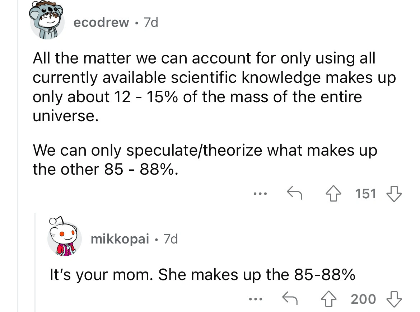
Task: Open ecodrew's koala avatar
Action: [47, 22]
